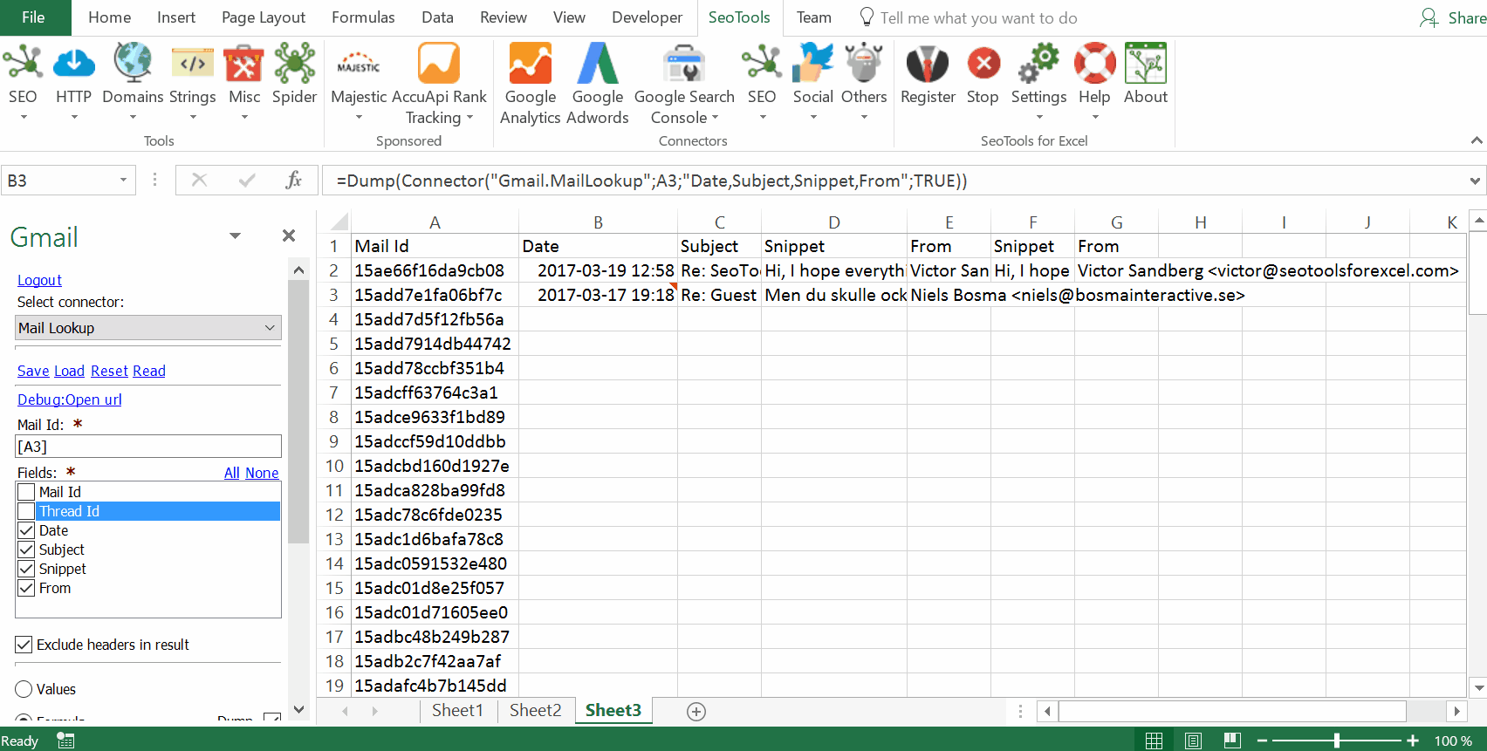
Task: Open the Select connector Mail Lookup dropdown
Action: [148, 328]
